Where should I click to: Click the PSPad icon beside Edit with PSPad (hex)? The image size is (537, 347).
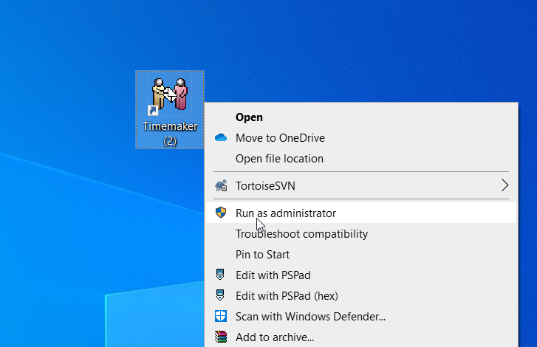click(x=220, y=295)
